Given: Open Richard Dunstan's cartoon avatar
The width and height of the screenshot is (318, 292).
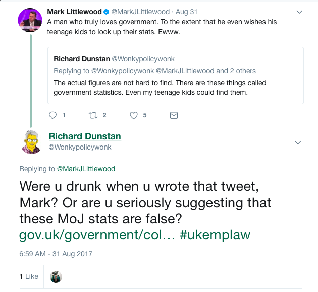Looking at the screenshot, I should (31, 141).
